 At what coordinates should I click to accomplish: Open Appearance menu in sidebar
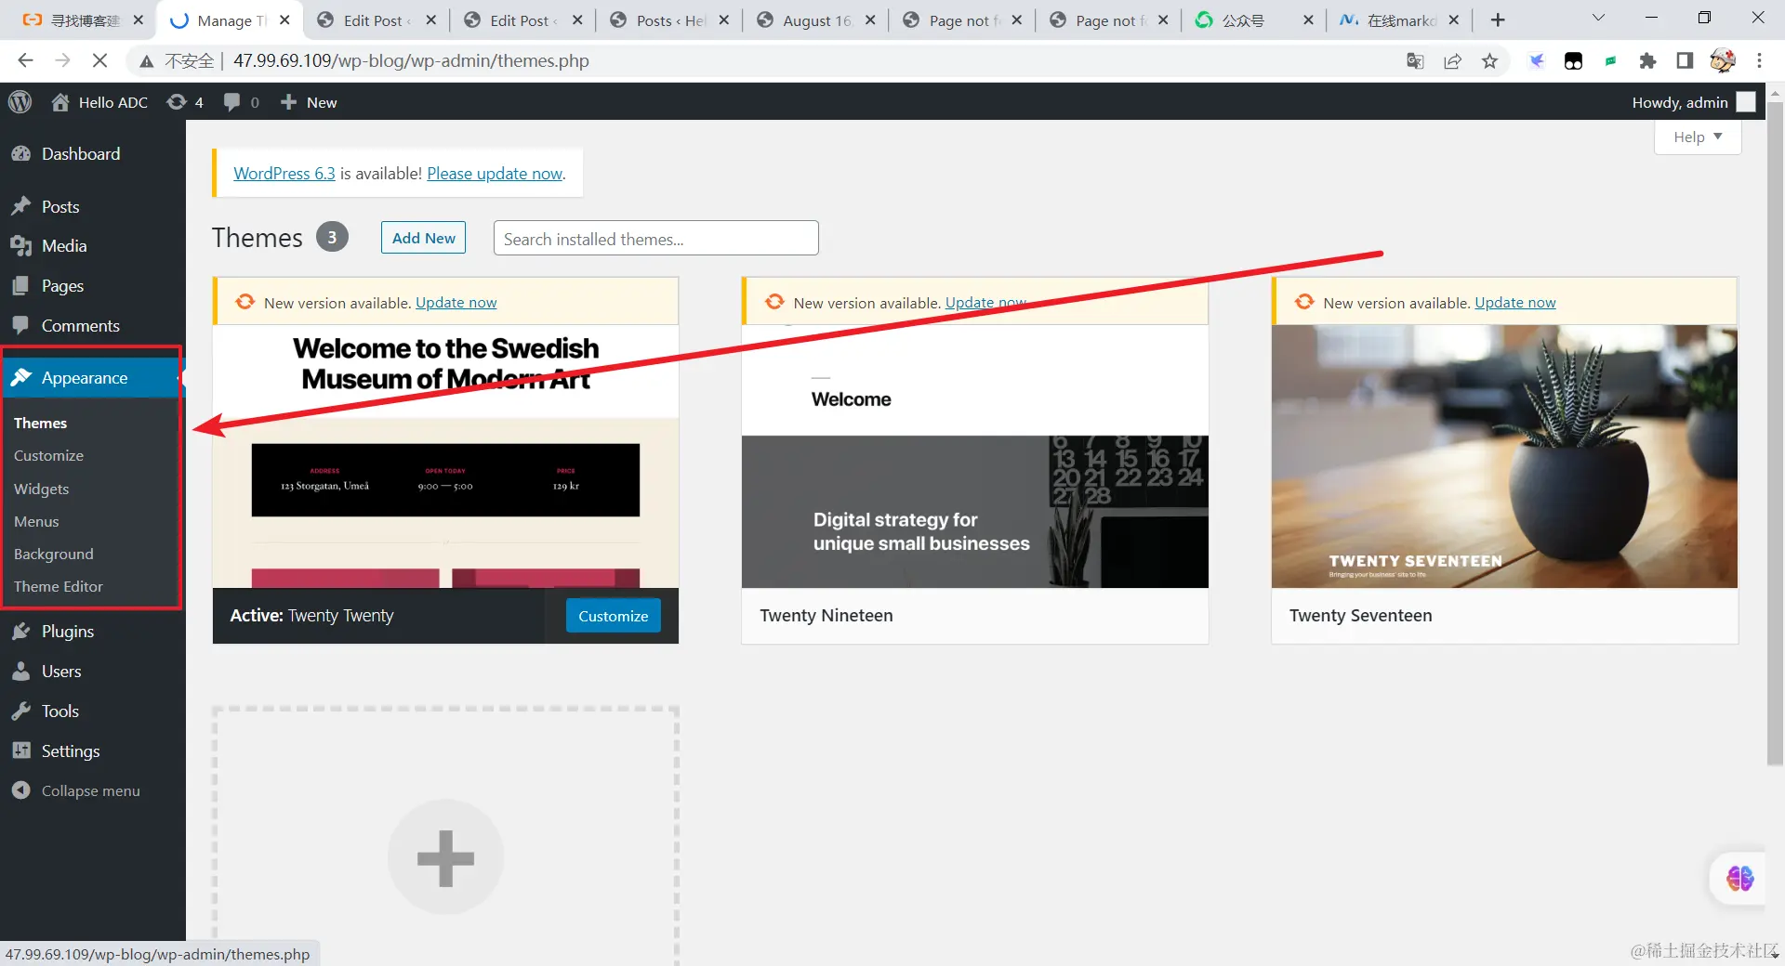pyautogui.click(x=85, y=378)
